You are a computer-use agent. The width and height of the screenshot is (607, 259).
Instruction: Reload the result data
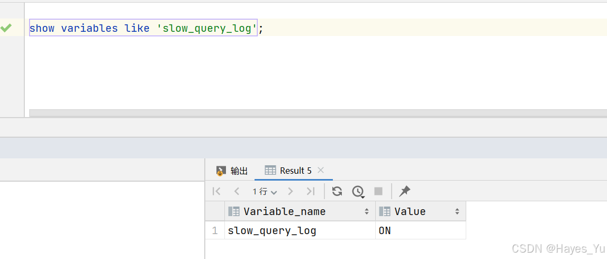(337, 191)
